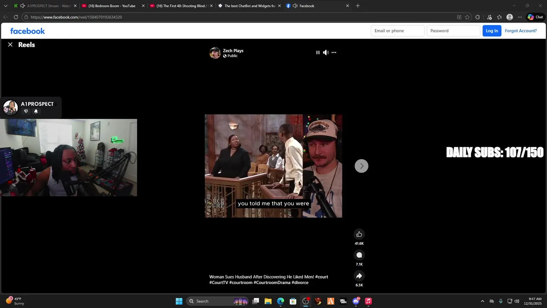Open the Windows Start menu

pos(179,301)
